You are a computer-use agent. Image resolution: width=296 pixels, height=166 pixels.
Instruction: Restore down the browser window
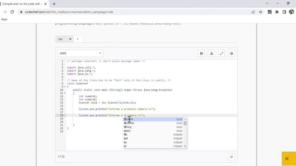288,3
